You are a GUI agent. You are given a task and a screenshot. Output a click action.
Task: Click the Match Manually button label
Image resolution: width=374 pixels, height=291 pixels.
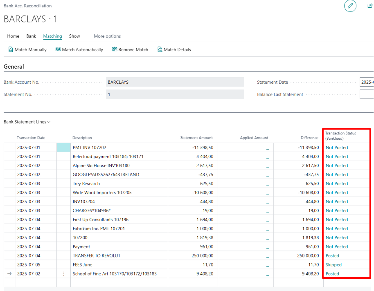pyautogui.click(x=31, y=49)
